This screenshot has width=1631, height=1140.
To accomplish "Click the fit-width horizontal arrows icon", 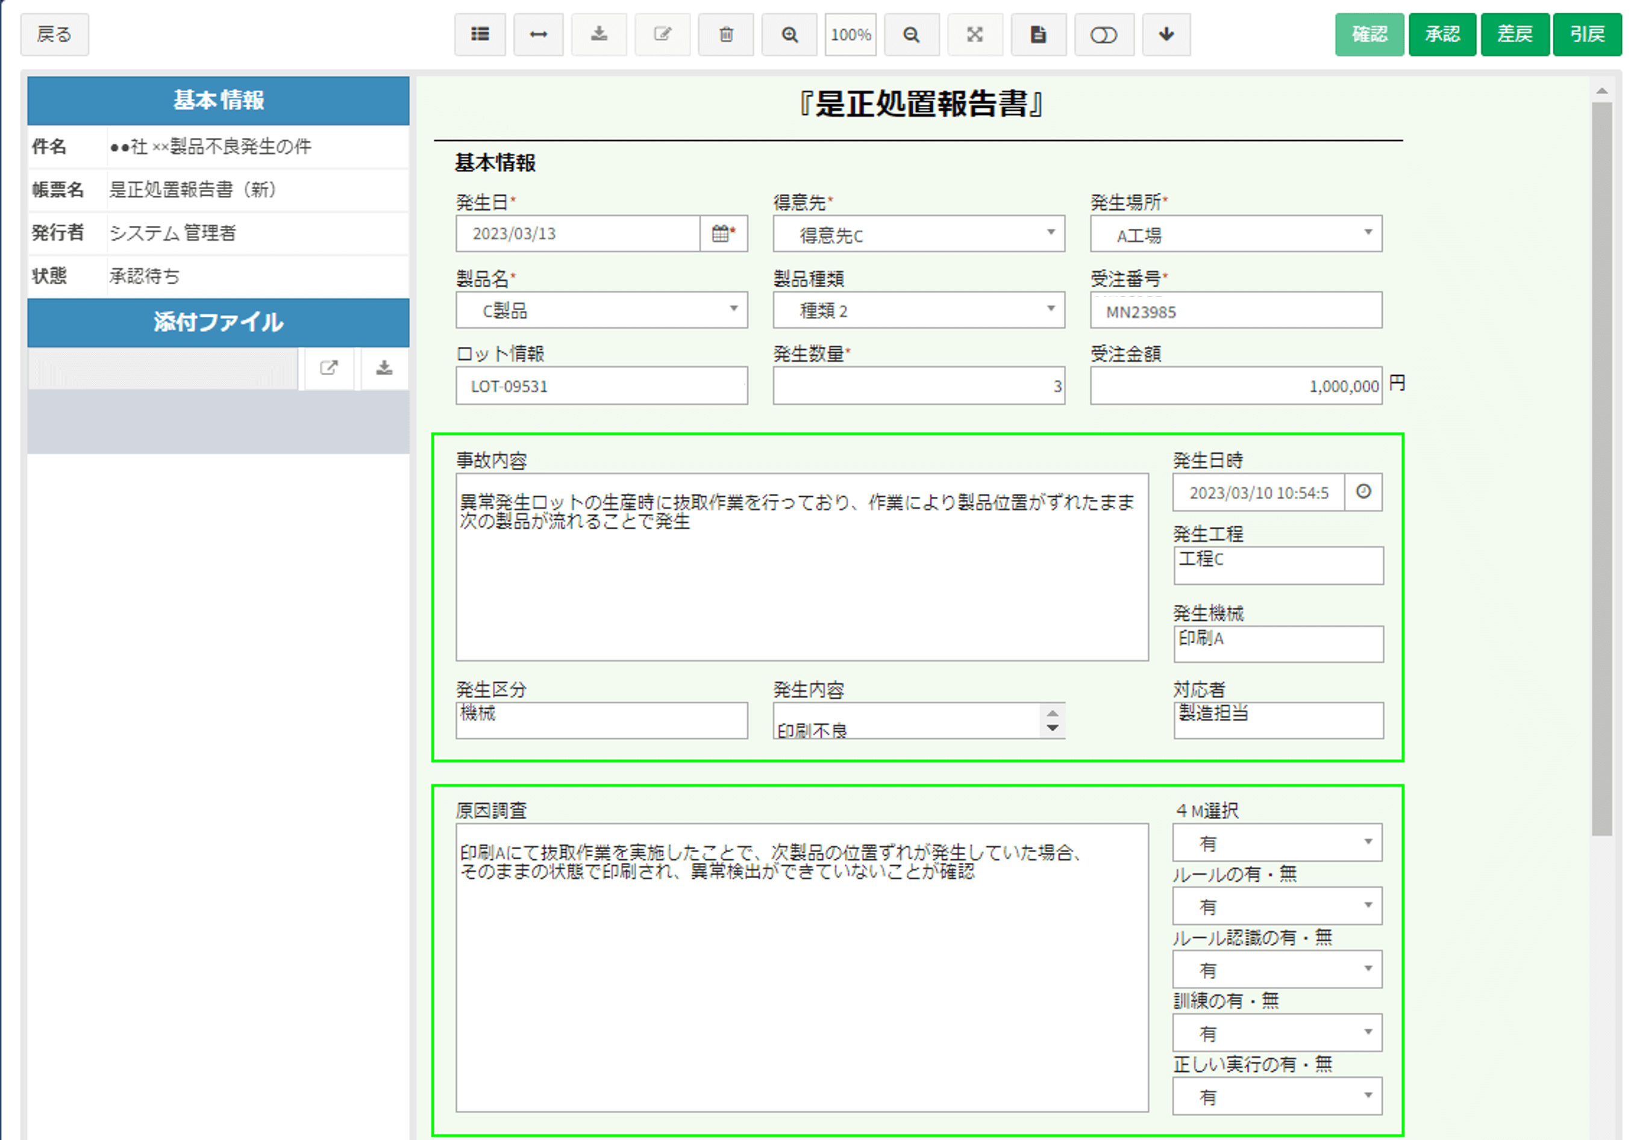I will (539, 35).
